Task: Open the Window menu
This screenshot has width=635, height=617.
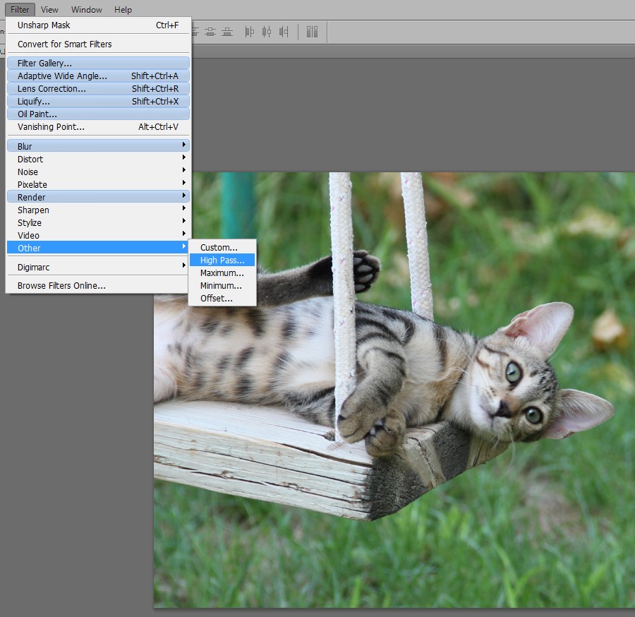Action: pyautogui.click(x=86, y=10)
